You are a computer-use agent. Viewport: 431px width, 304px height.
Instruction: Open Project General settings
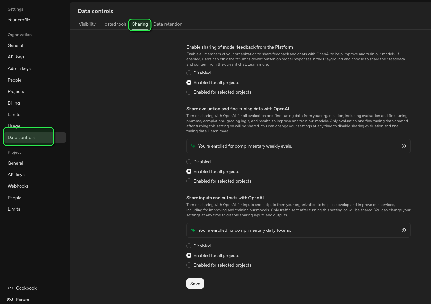pos(15,163)
